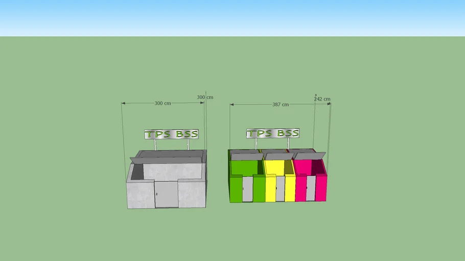The image size is (465, 261).
Task: Select the 387 cm dimension label
Action: (280, 105)
